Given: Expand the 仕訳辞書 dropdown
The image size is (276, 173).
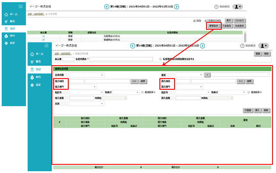Looking at the screenshot, I should (86, 75).
